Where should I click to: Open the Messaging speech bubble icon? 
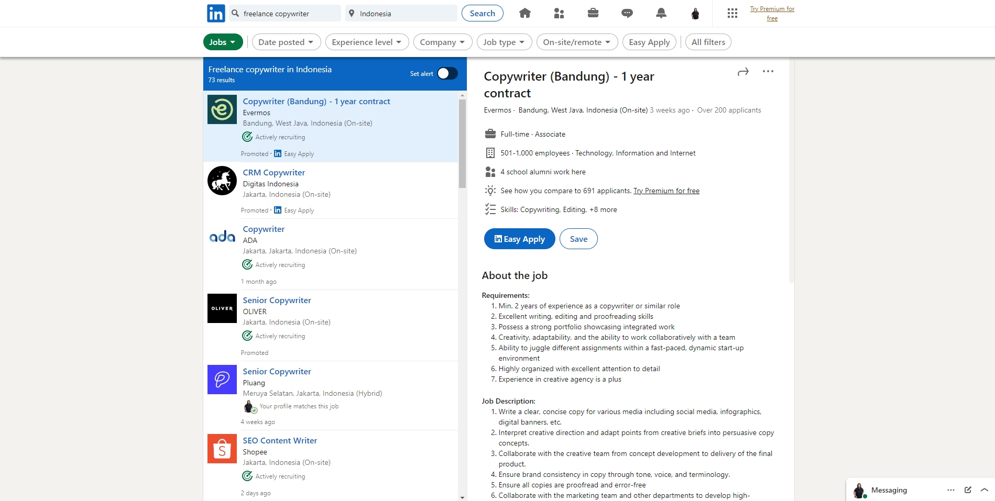coord(627,13)
